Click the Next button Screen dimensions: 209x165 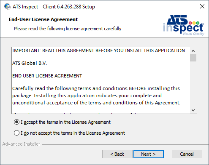149,154
